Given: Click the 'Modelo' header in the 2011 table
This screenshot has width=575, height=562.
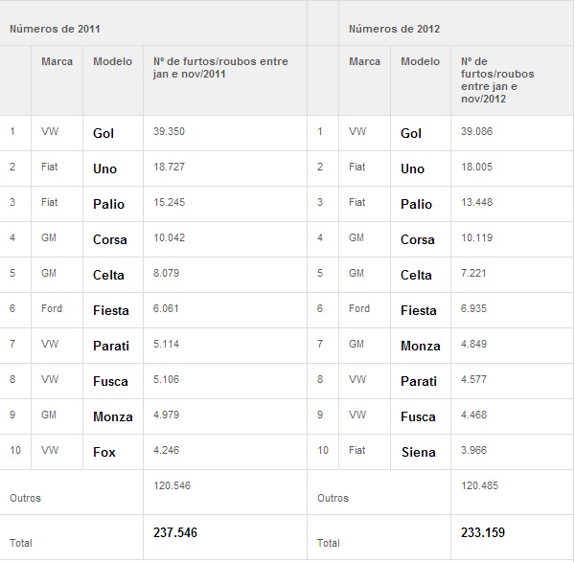Looking at the screenshot, I should click(x=112, y=61).
